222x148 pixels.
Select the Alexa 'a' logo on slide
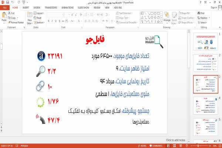[41, 56]
